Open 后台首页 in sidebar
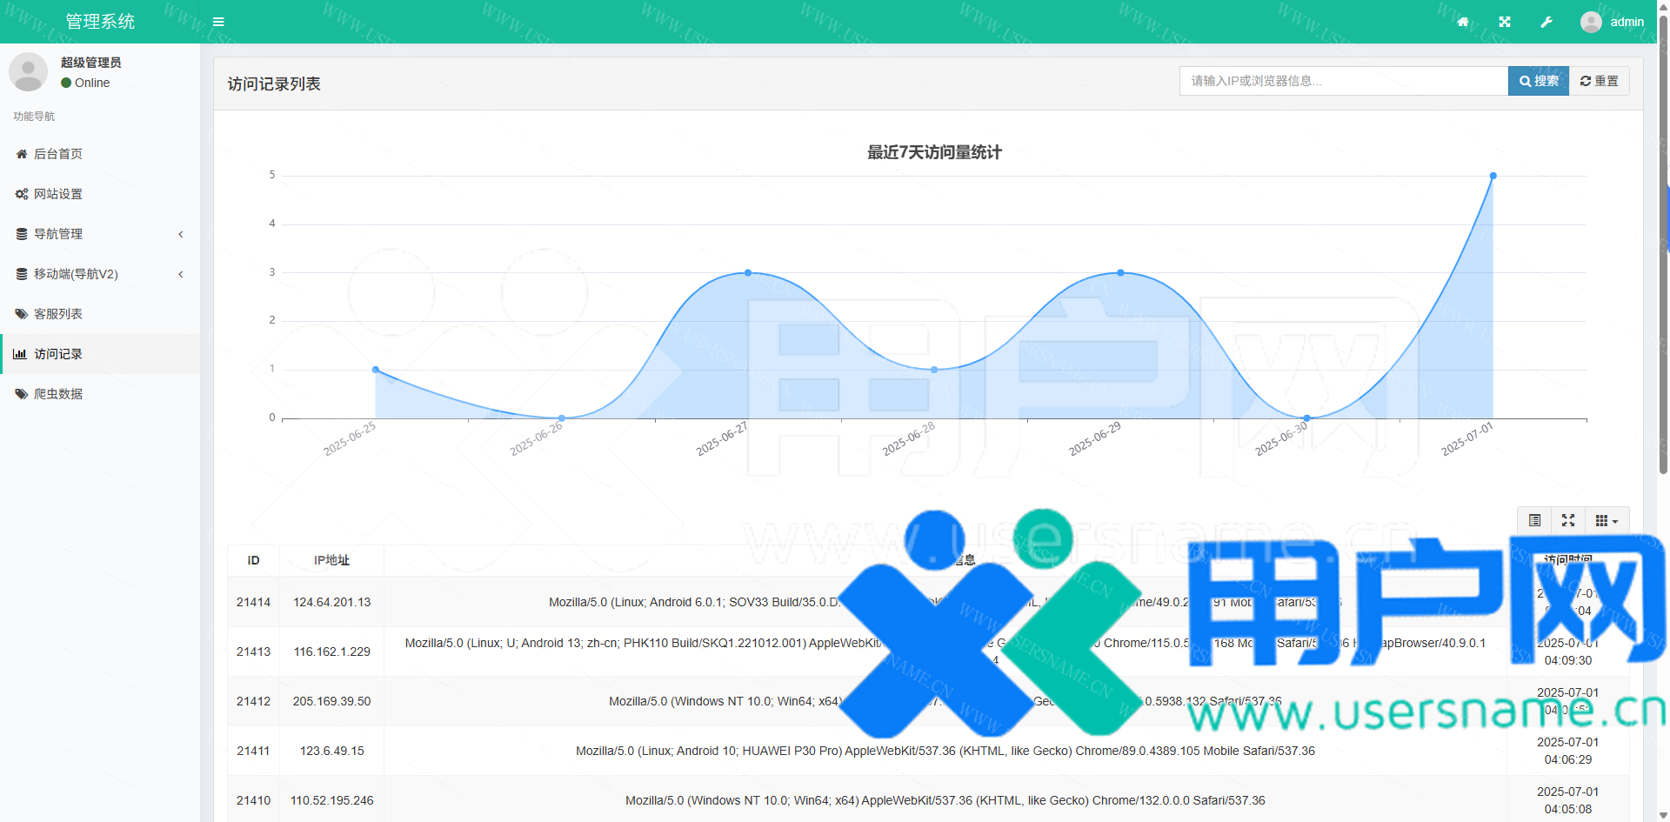 pos(58,154)
